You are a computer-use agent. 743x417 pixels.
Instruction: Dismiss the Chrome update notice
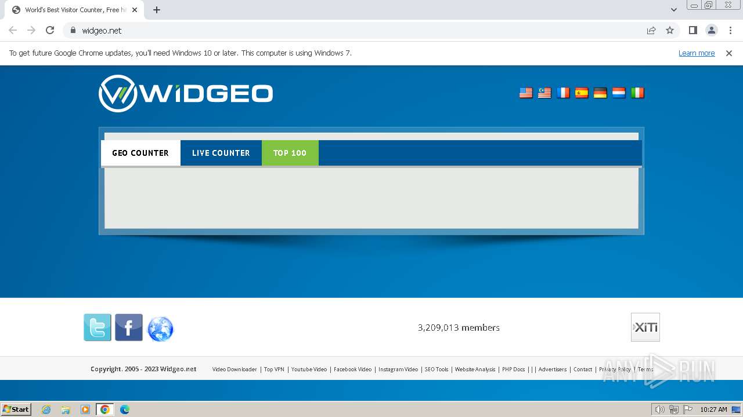pos(729,53)
